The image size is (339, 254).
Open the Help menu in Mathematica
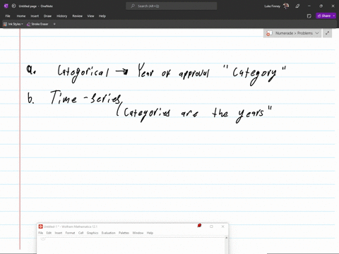pos(150,233)
